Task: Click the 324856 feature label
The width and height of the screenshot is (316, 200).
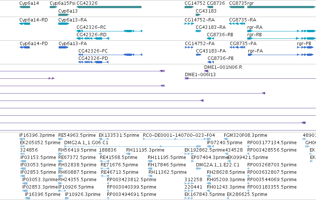Action: (x=29, y=150)
